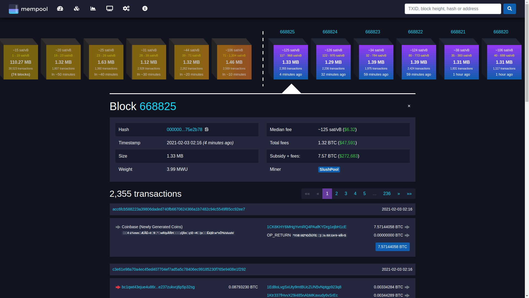
Task: Open the dashboard speedometer icon
Action: (x=60, y=9)
